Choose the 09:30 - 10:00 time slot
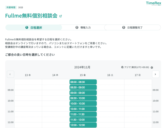Image resolution: width=166 pixels, height=128 pixels. pyautogui.click(x=83, y=98)
